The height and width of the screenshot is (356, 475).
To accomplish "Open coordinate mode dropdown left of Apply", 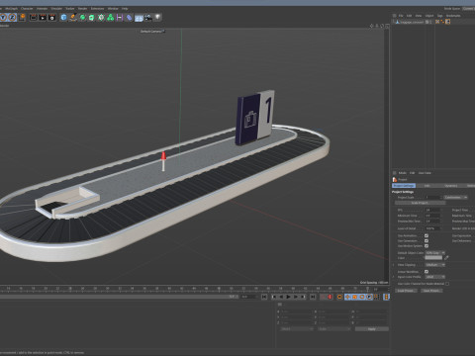I will tap(297, 329).
